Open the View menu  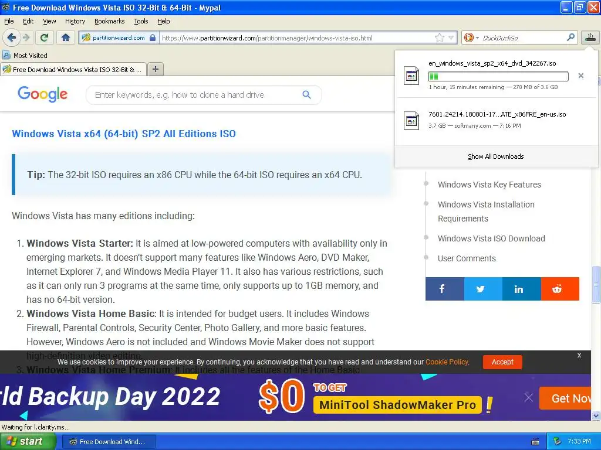(x=49, y=21)
